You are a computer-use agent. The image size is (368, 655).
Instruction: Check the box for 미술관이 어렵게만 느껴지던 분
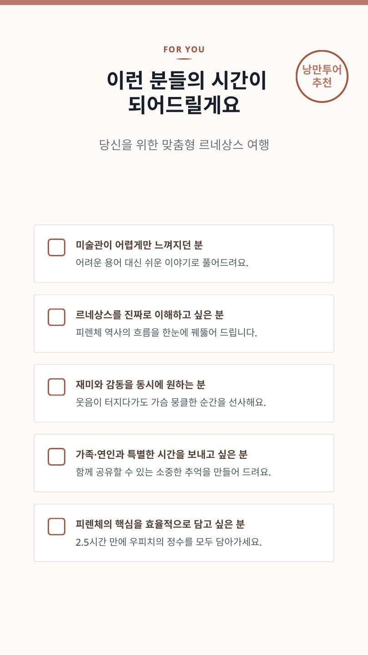pos(56,247)
